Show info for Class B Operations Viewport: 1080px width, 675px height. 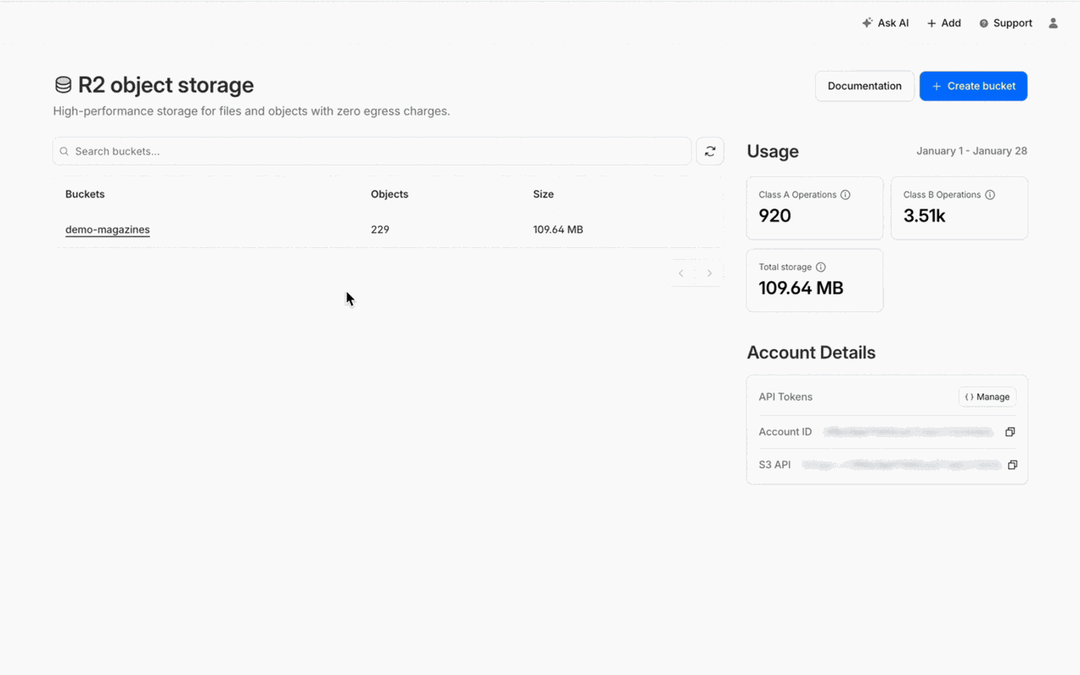[990, 195]
